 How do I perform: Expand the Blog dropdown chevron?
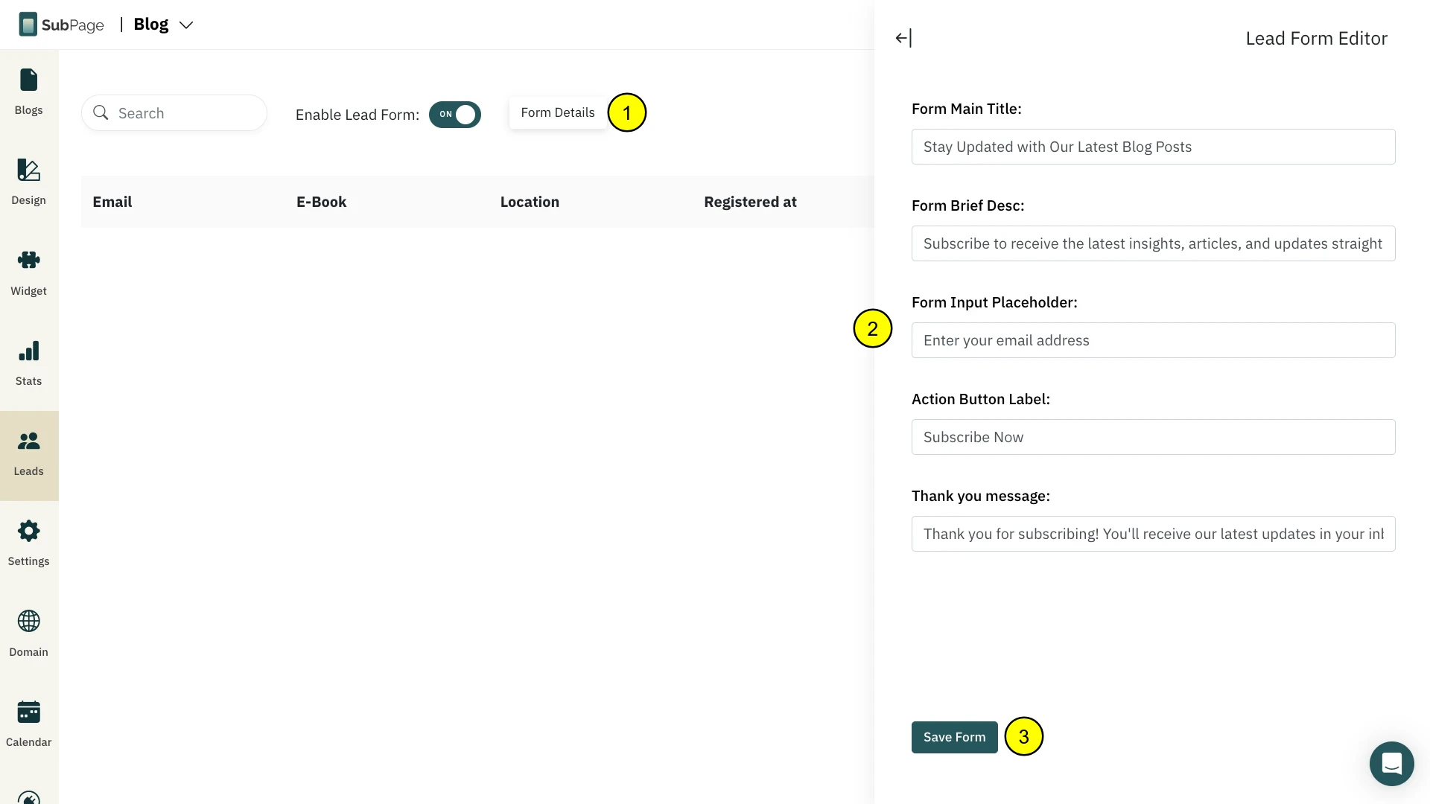[x=186, y=25]
